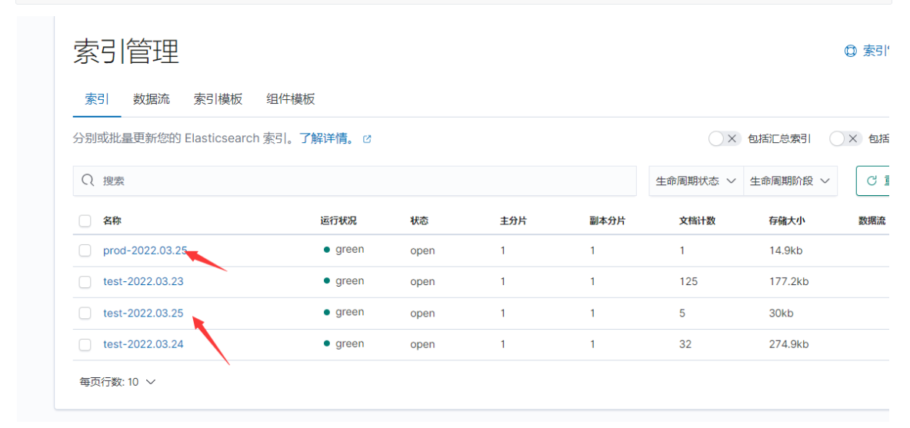Check the prod-2022.03.25 row checkbox
This screenshot has height=428, width=910.
pos(85,250)
